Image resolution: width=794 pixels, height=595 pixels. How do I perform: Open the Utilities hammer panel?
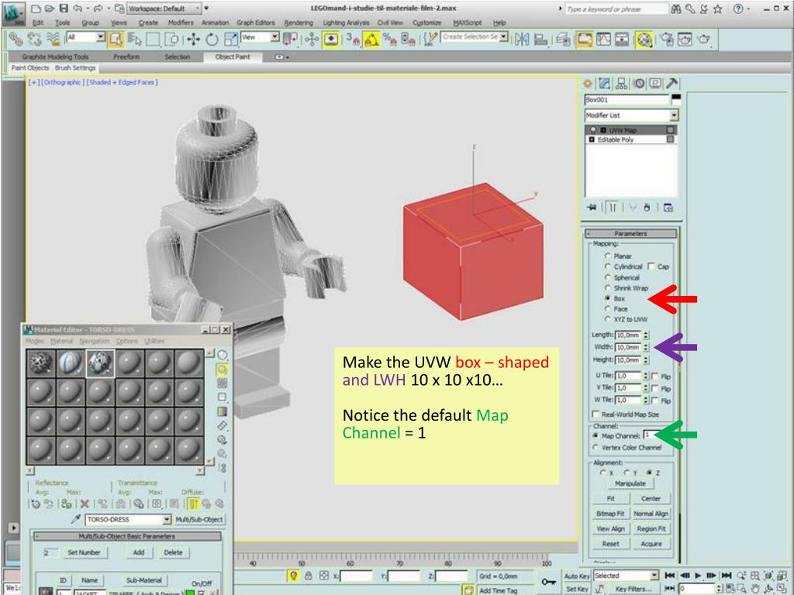672,84
